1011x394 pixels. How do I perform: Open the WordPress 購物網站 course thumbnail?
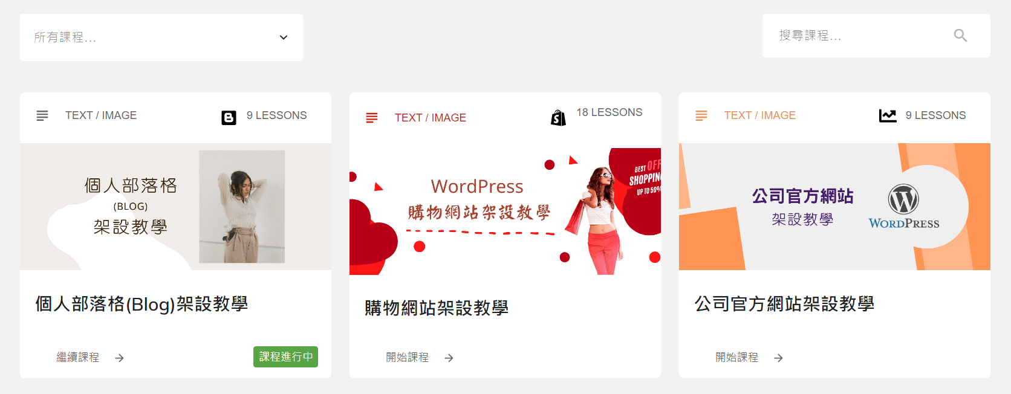(505, 212)
